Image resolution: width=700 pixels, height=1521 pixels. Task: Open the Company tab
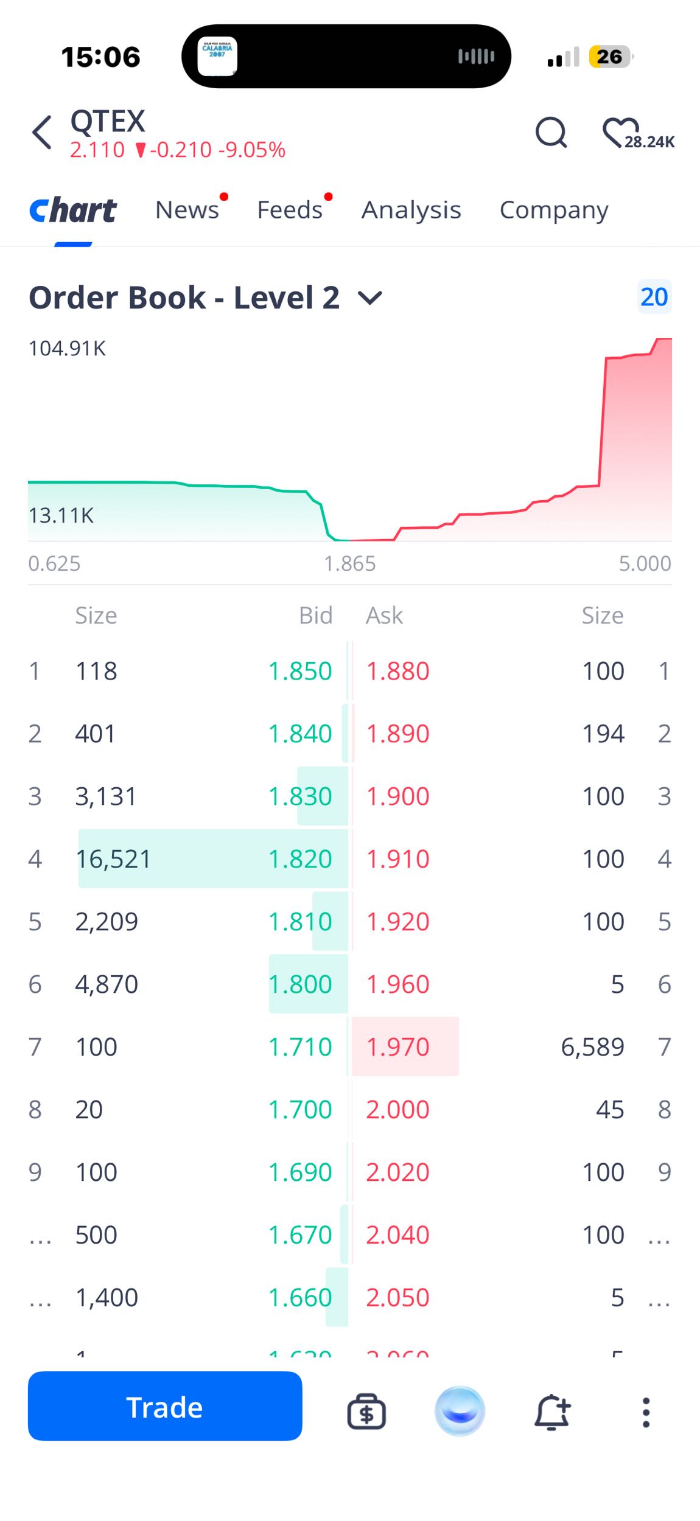click(x=554, y=210)
